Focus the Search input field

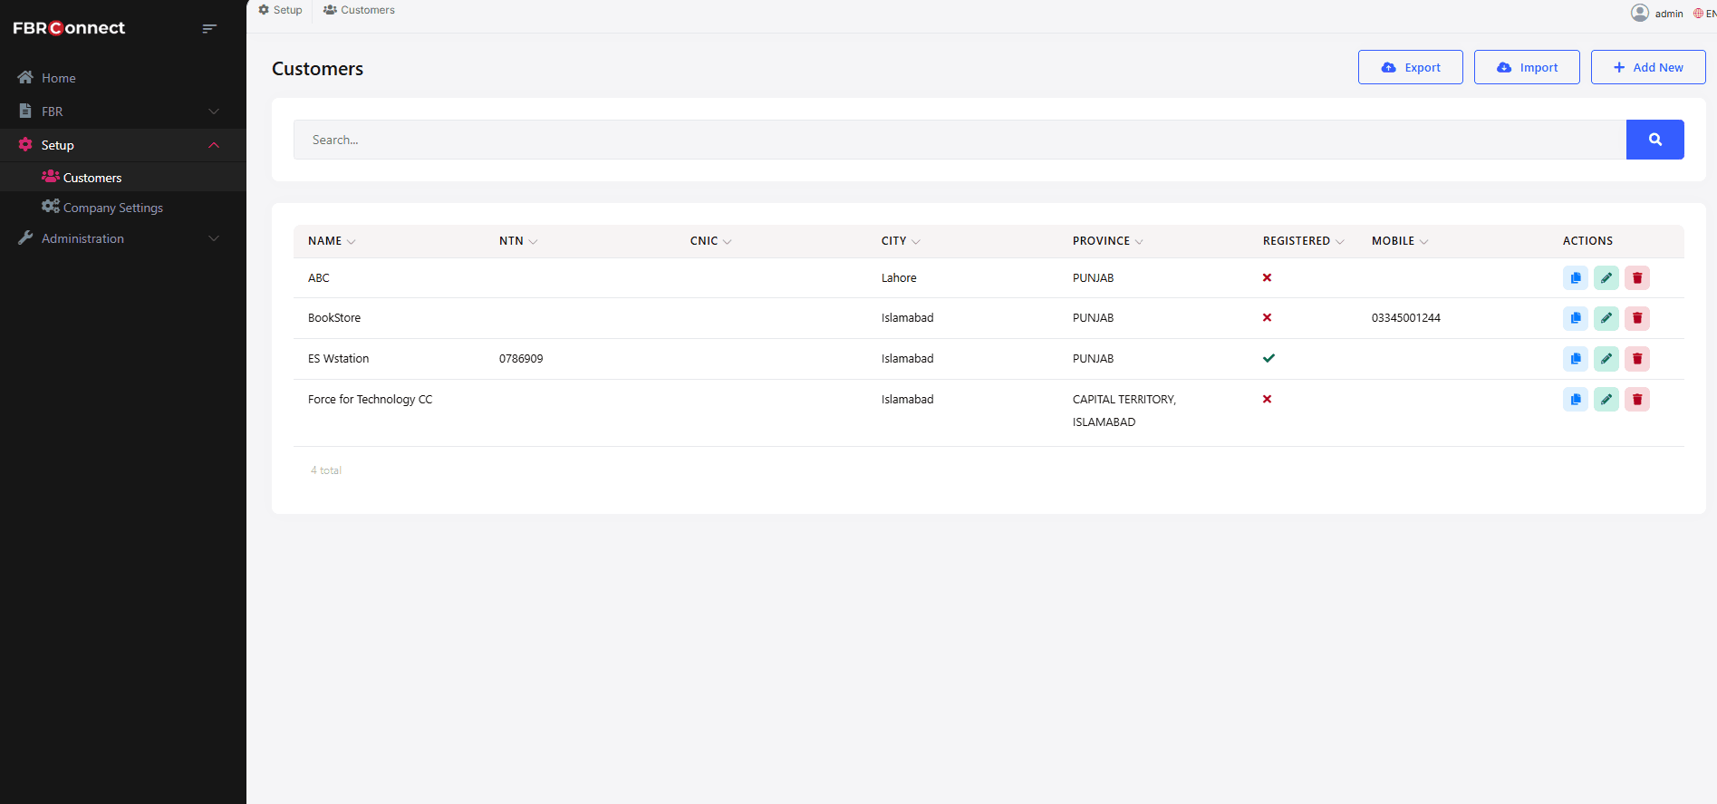[960, 140]
